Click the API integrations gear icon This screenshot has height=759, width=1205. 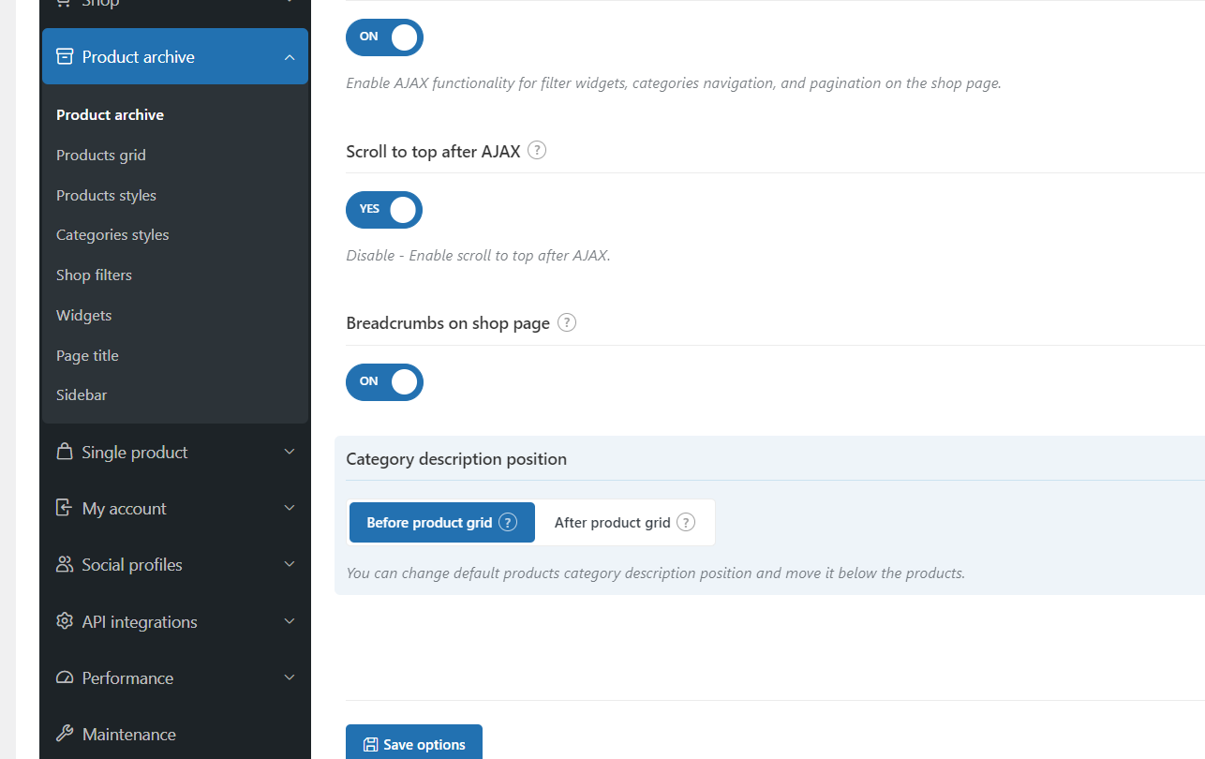(x=65, y=621)
